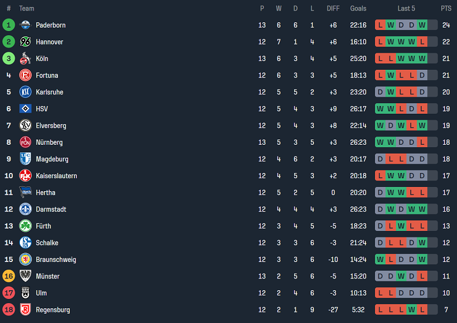Viewport: 457px width, 323px height.
Task: Click the Regensburg club crest icon
Action: point(25,310)
